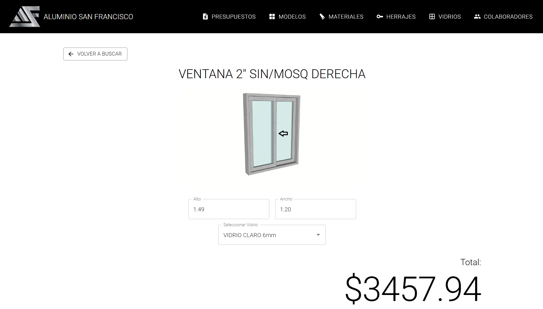
Task: Click the Aluminio San Francisco title
Action: [88, 17]
